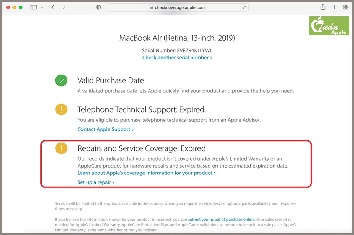This screenshot has width=354, height=235.
Task: Click the Quan Apple logo
Action: (x=329, y=26)
